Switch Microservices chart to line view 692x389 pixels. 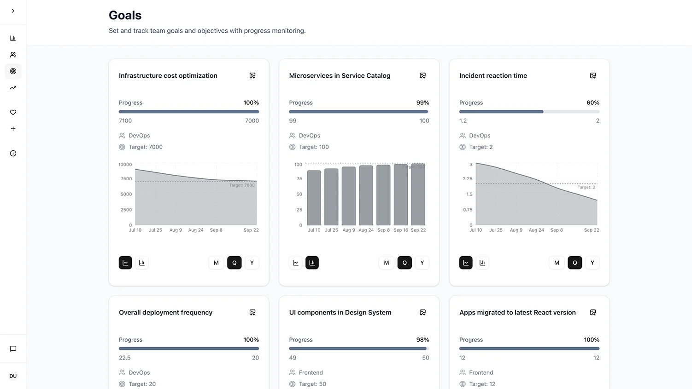(x=295, y=263)
